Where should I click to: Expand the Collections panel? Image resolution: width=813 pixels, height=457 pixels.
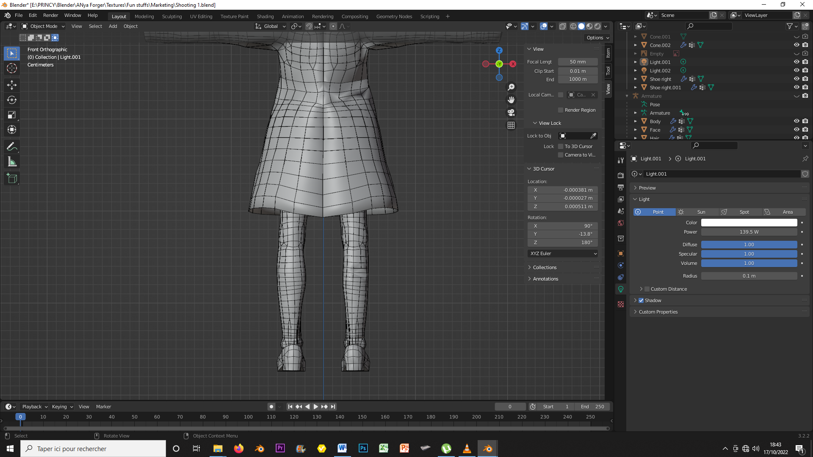[545, 267]
